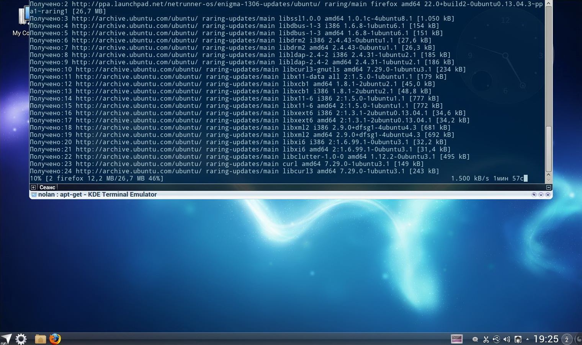This screenshot has width=582, height=345.
Task: Open the volume speaker tray icon
Action: (507, 339)
